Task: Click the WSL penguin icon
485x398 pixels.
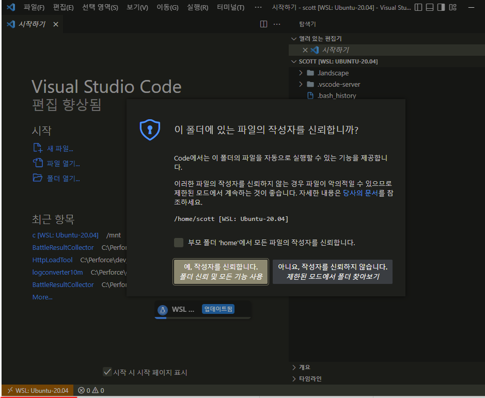Action: click(162, 310)
